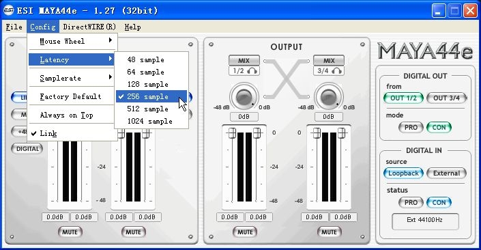Viewport: 481px width, 250px height.
Task: Click right fader handle of output 1/2
Action: click(x=257, y=133)
